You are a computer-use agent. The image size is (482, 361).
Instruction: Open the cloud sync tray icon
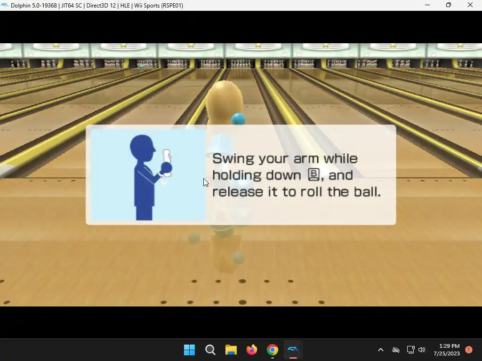tap(396, 350)
